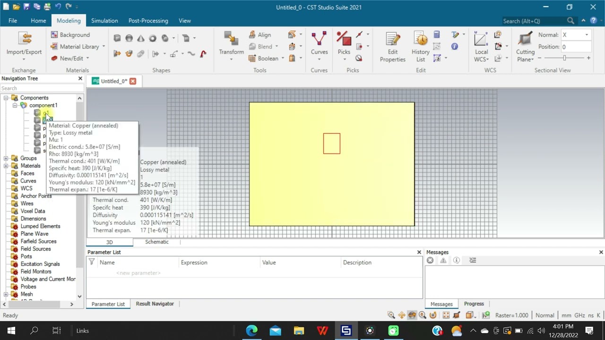Toggle info messages filter in Messages
The height and width of the screenshot is (340, 605).
coord(457,260)
